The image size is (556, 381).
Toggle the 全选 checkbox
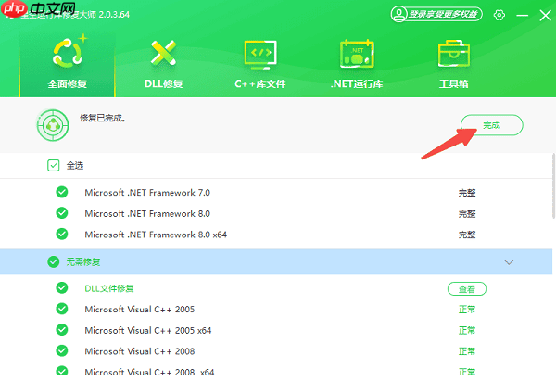(x=53, y=165)
